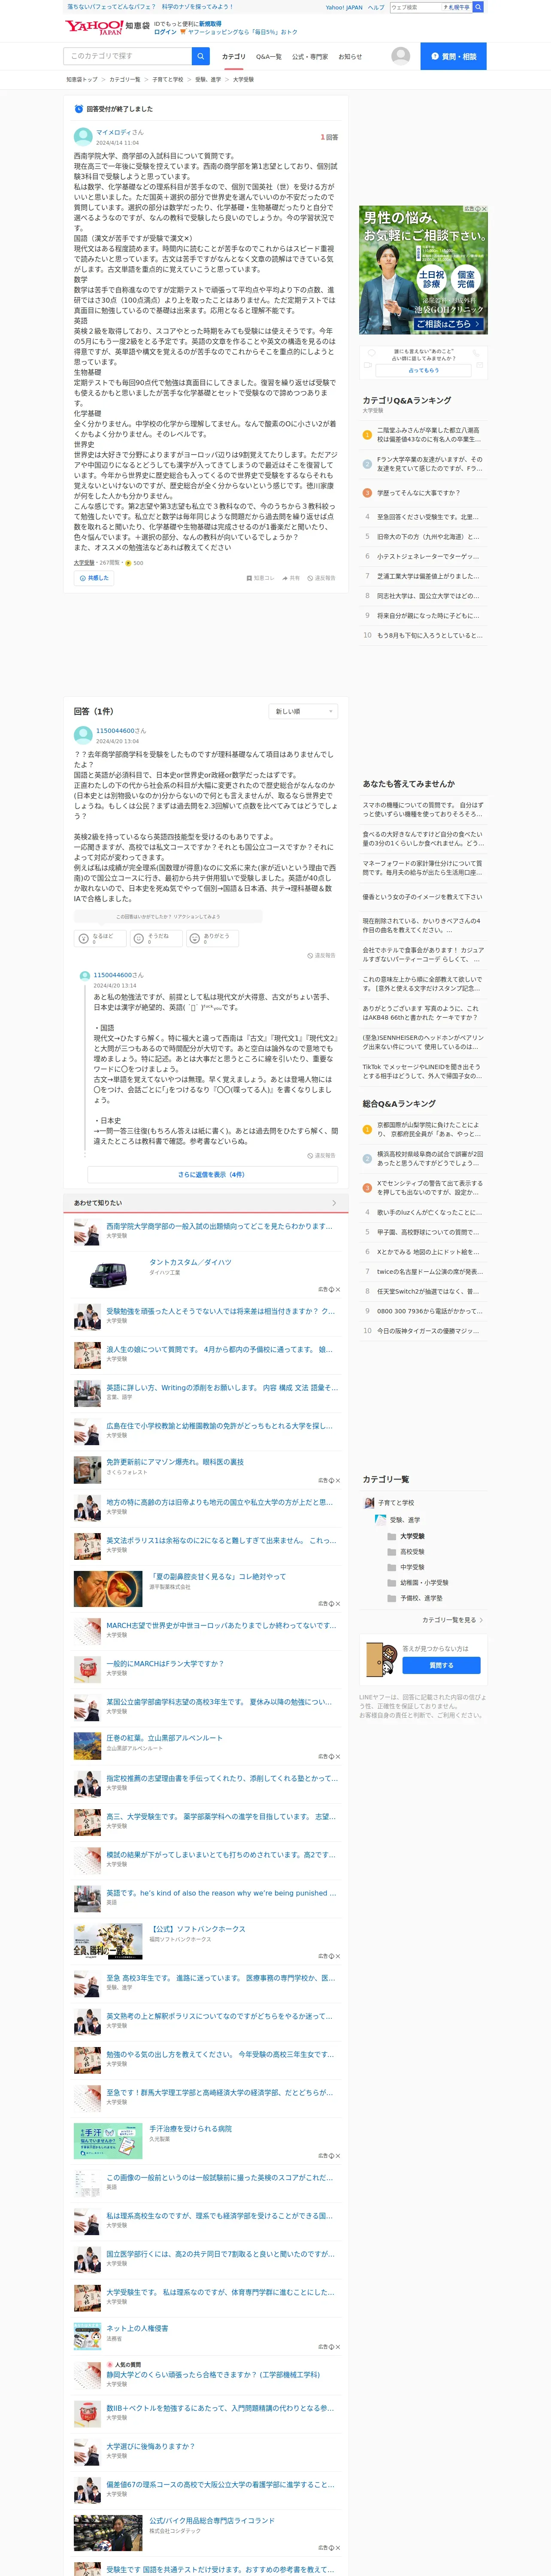Click the ログイン link
551x2576 pixels.
(x=165, y=32)
